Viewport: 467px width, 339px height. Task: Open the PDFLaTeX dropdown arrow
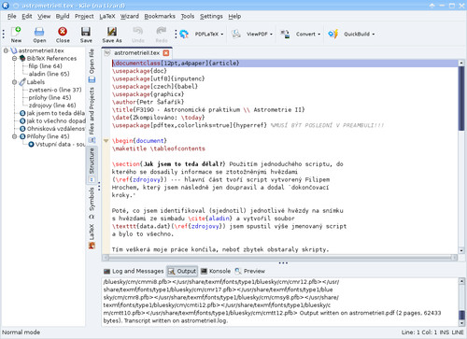pos(222,35)
